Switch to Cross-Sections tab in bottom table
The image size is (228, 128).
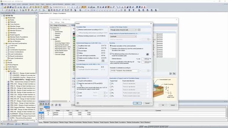[x=54, y=122]
